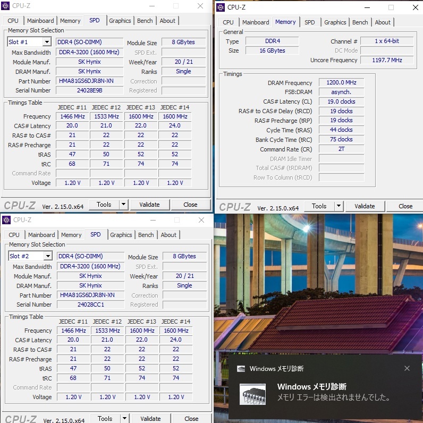Expand Tools dropdown arrow in Slot #2 window
This screenshot has height=423, width=423.
pyautogui.click(x=125, y=418)
